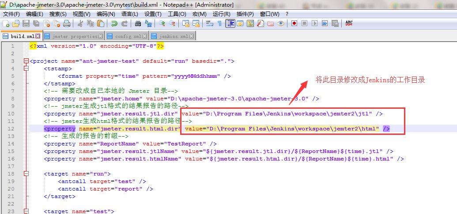Screen dimensions: 457x214
Task: Switch to the config.xml tab
Action: (x=127, y=36)
